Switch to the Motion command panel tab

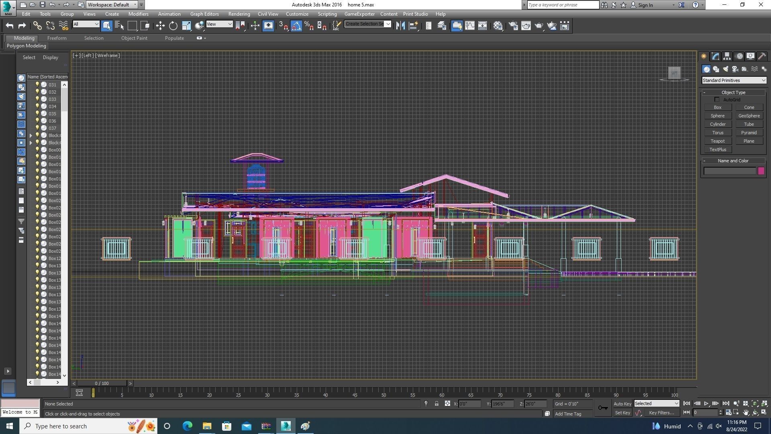point(739,56)
